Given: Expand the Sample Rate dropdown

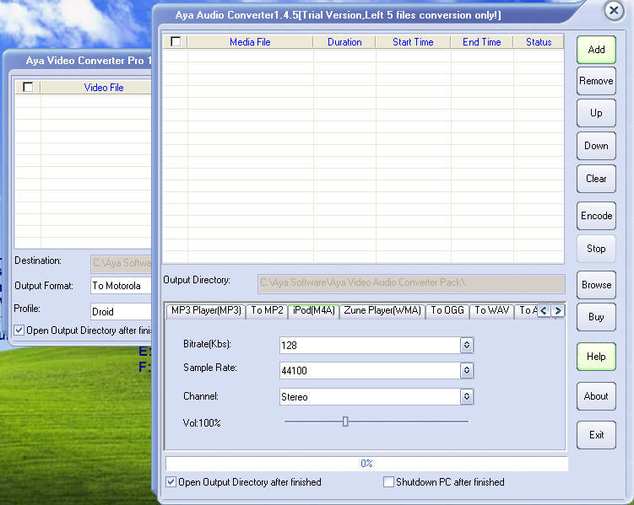Looking at the screenshot, I should (467, 371).
